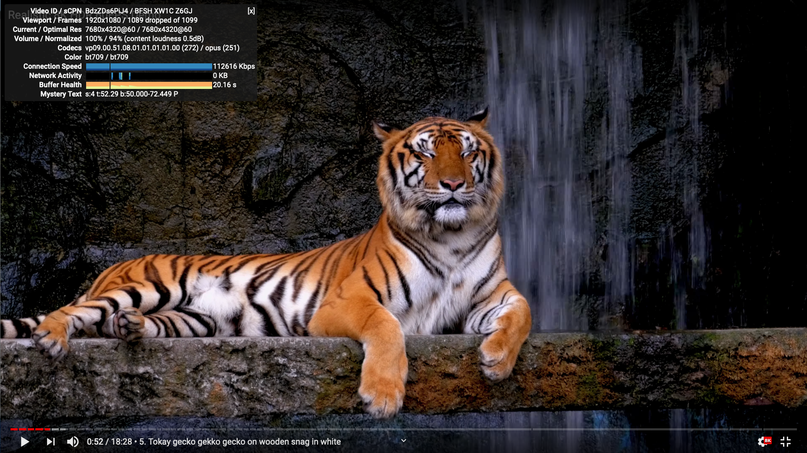This screenshot has width=807, height=453.
Task: Exit full screen mode
Action: click(x=786, y=442)
